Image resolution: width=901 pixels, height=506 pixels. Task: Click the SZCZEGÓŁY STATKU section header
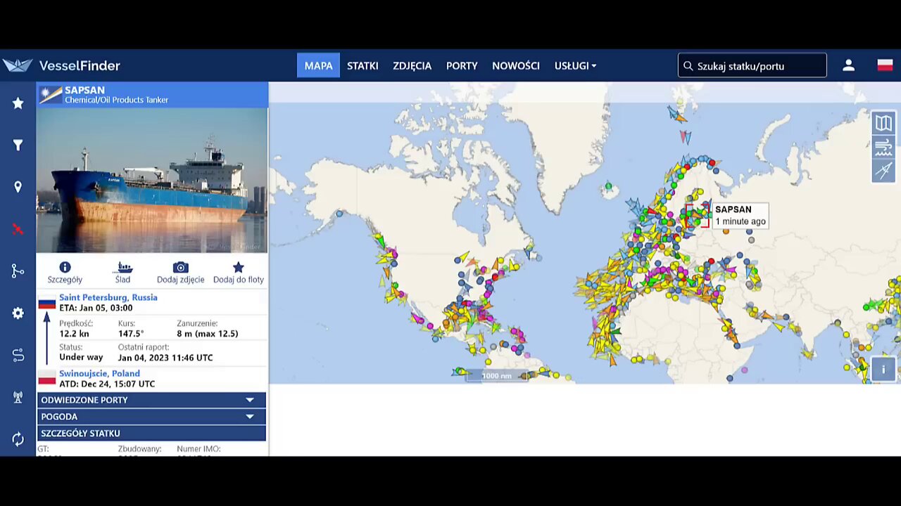[151, 433]
